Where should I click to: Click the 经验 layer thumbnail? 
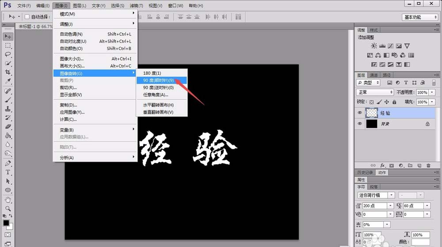coord(372,113)
